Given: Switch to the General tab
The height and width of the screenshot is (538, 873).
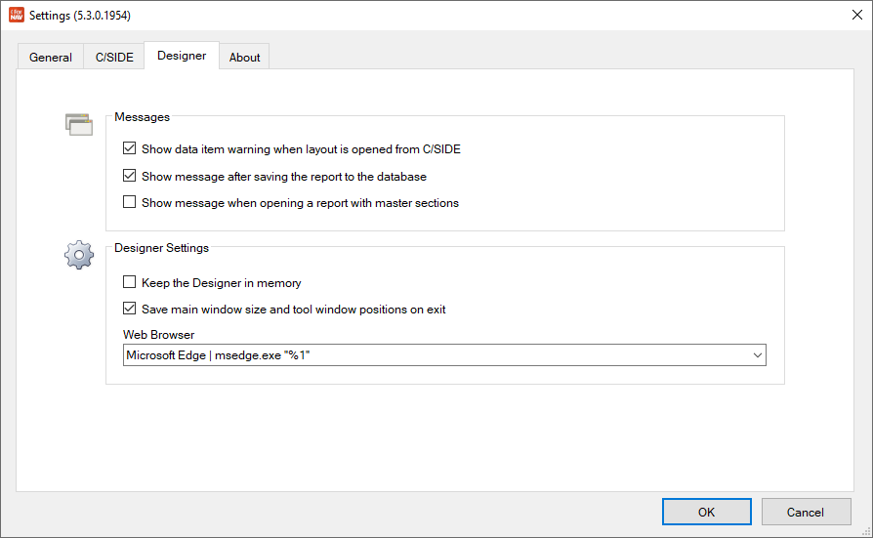Looking at the screenshot, I should coord(51,57).
